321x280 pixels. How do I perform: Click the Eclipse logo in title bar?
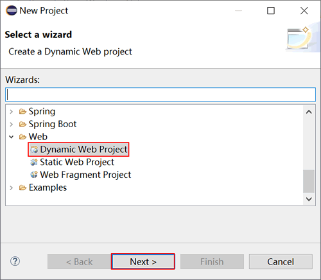pyautogui.click(x=12, y=10)
